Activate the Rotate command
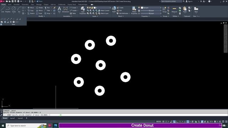The height and width of the screenshot is (128, 228). 40,7
